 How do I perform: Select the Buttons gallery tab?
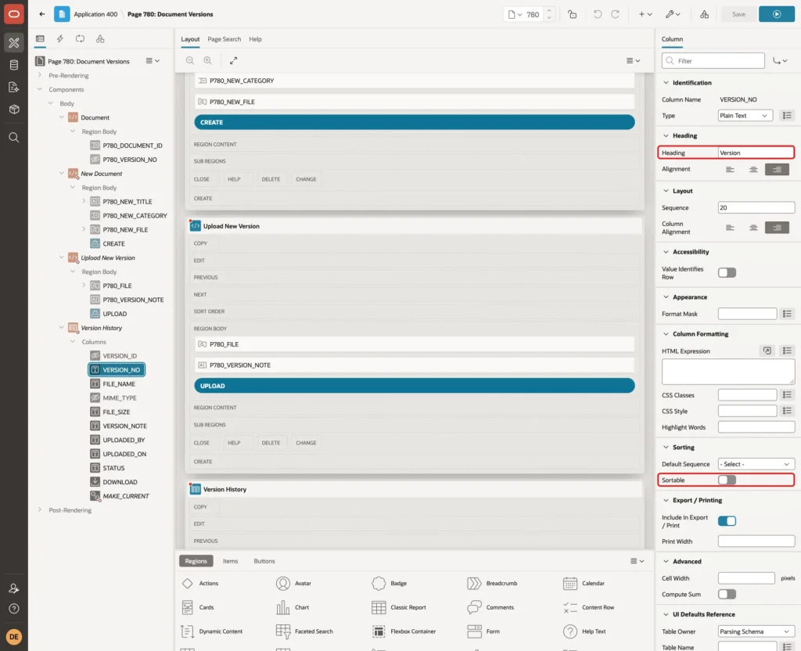click(264, 561)
